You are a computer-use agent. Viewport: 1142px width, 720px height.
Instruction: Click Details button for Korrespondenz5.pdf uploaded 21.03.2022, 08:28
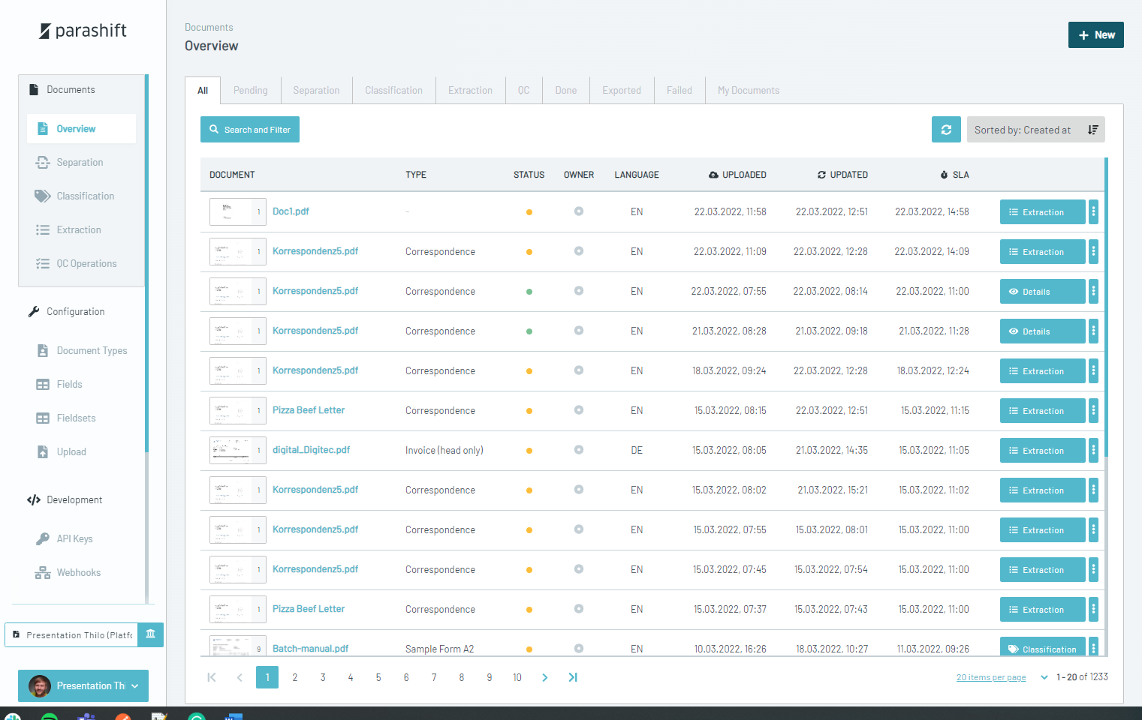pyautogui.click(x=1043, y=331)
